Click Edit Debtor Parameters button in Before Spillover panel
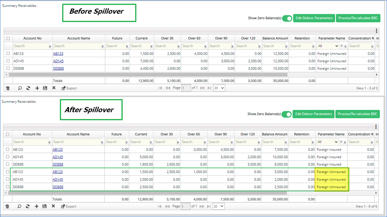The image size is (387, 217). (314, 18)
